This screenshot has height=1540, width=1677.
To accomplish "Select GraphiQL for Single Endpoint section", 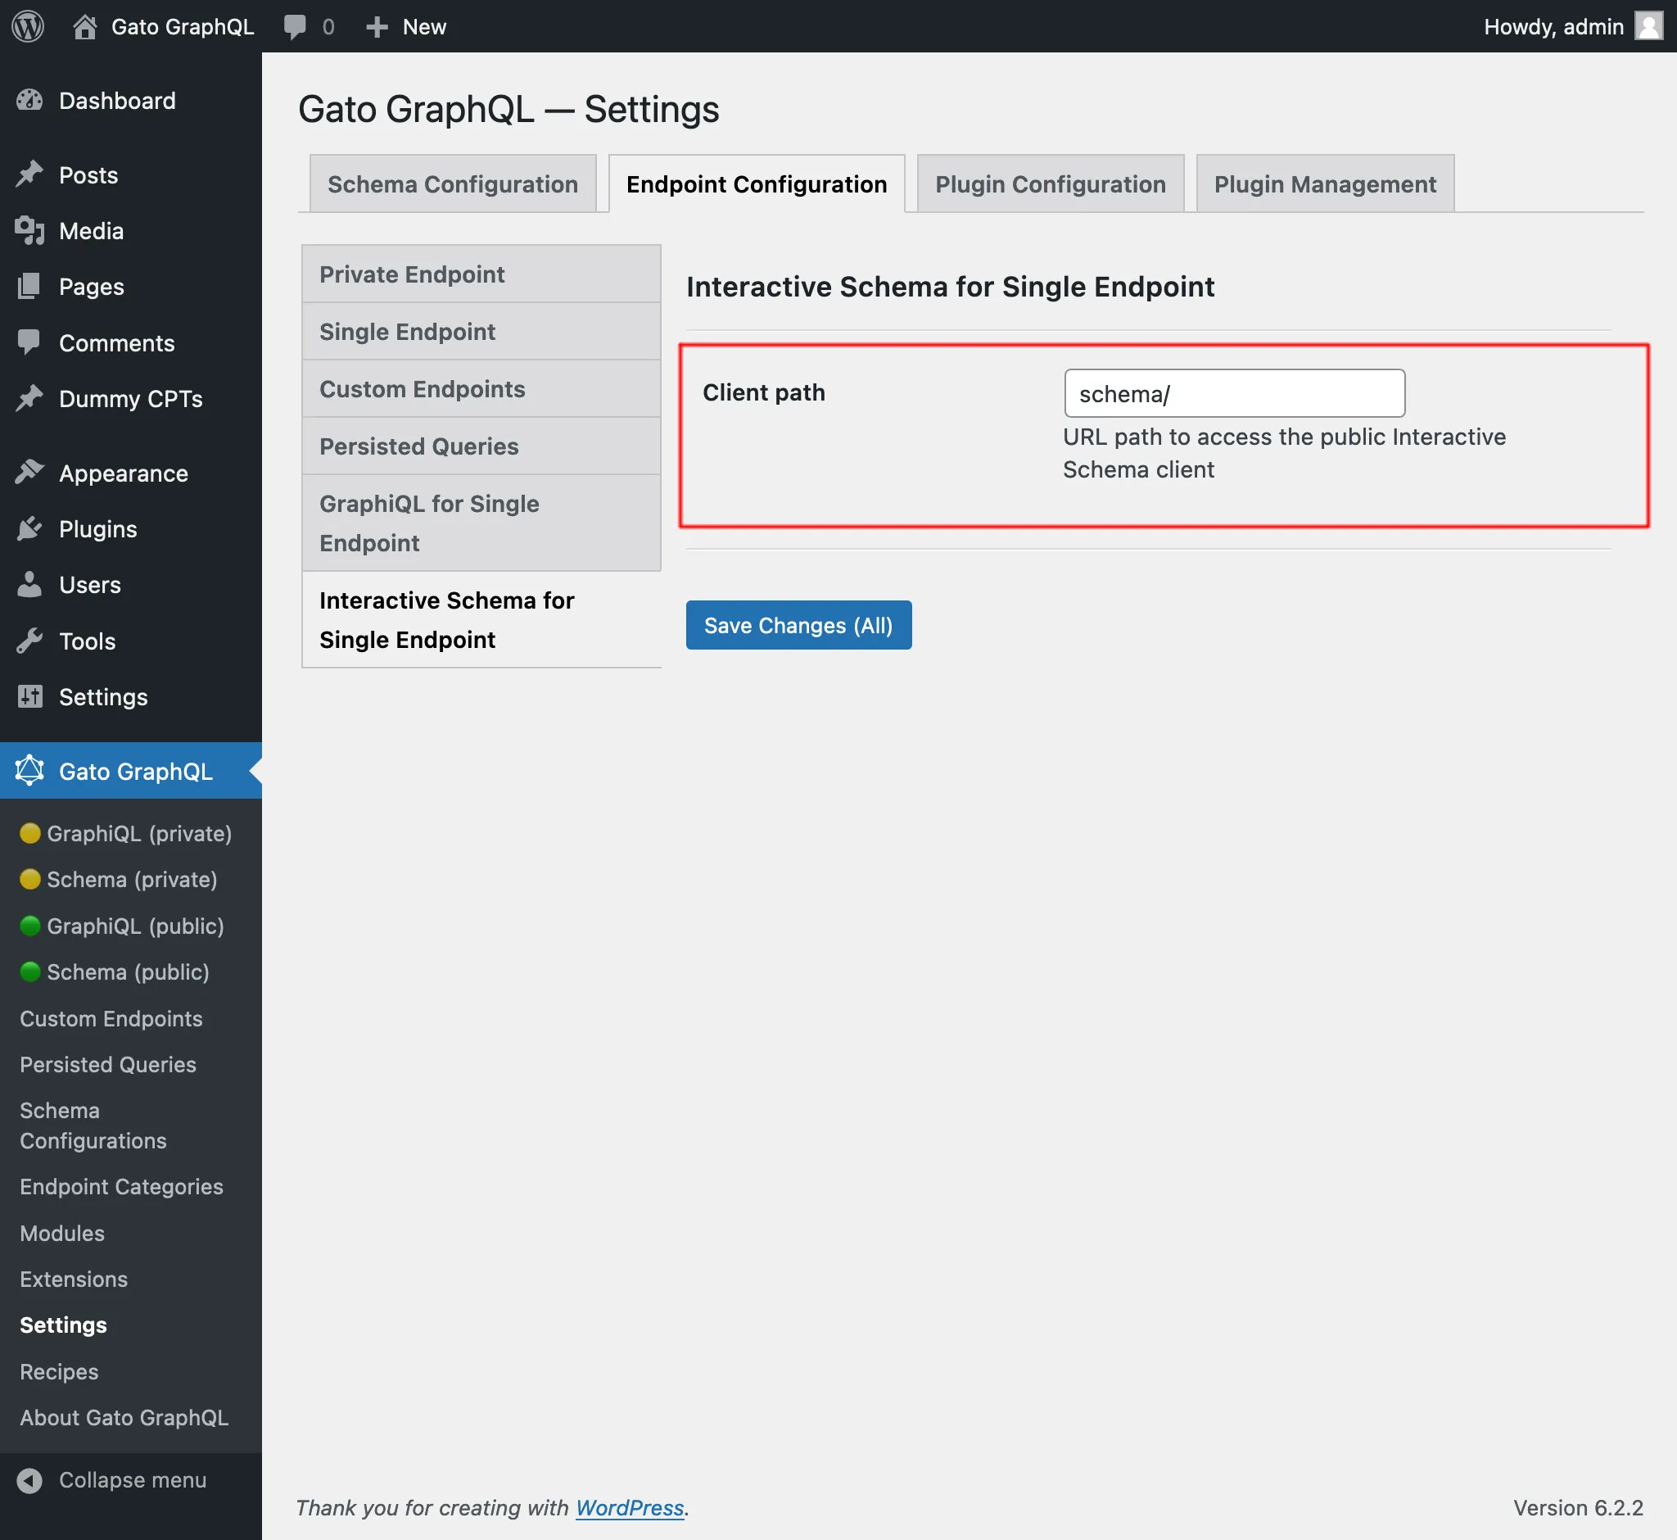I will (x=481, y=523).
